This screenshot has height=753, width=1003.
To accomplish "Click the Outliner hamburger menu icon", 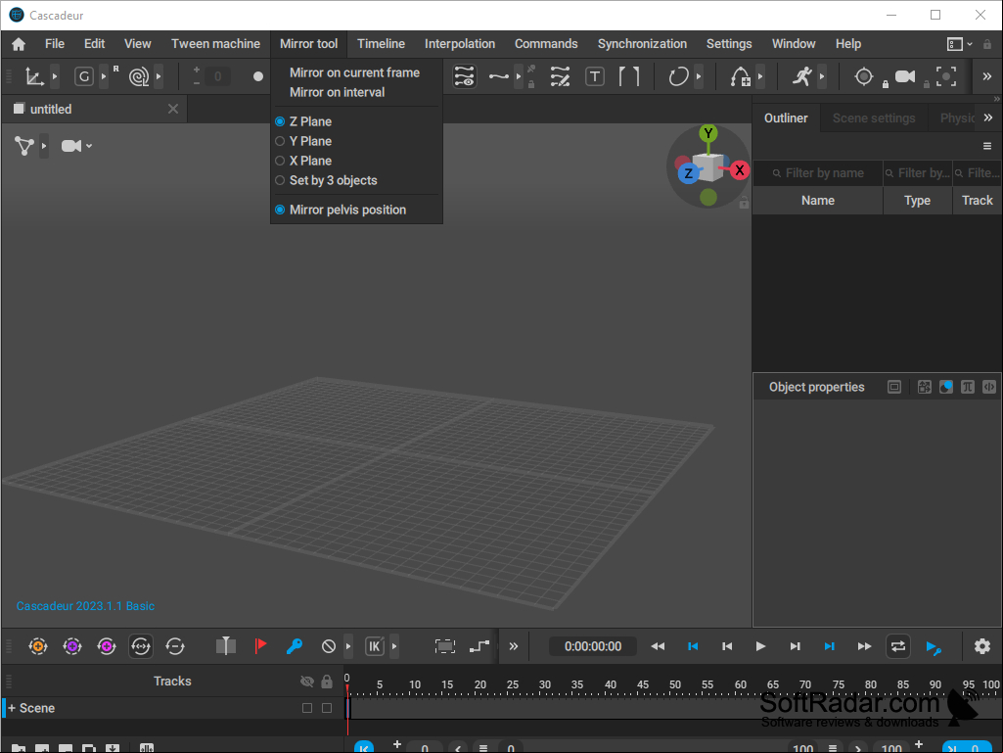I will coord(987,147).
